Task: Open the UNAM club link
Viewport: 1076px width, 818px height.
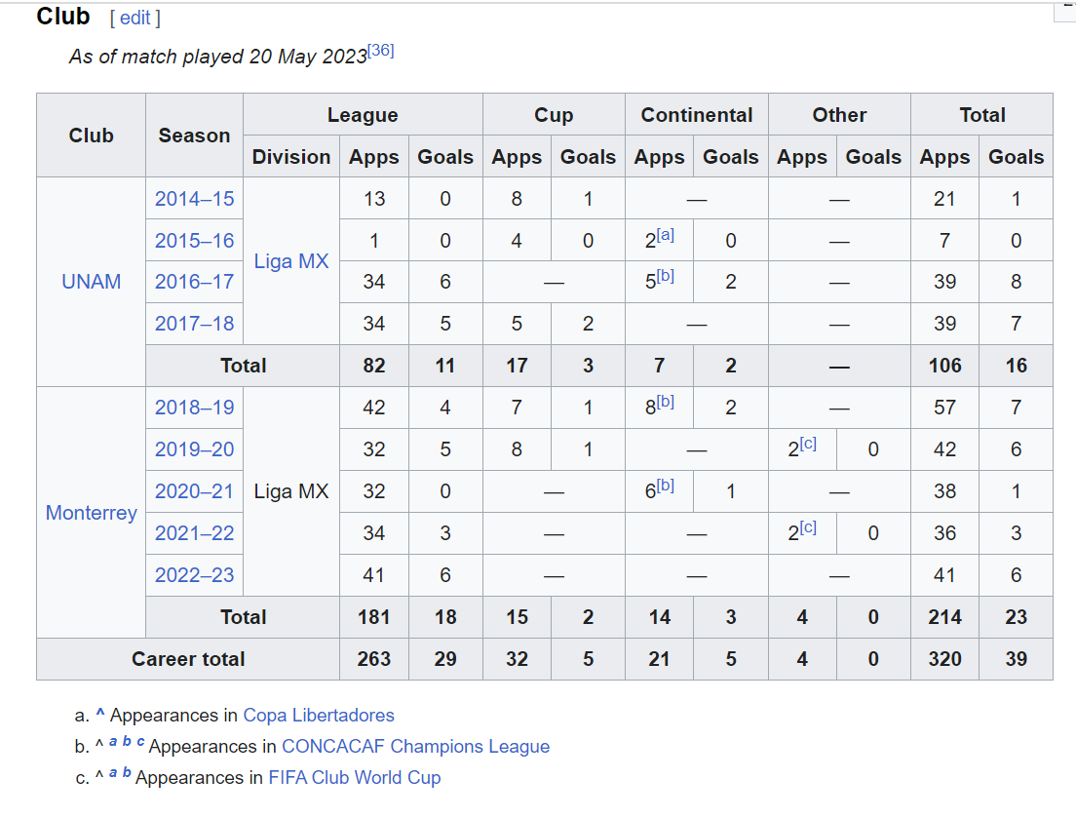Action: point(92,282)
